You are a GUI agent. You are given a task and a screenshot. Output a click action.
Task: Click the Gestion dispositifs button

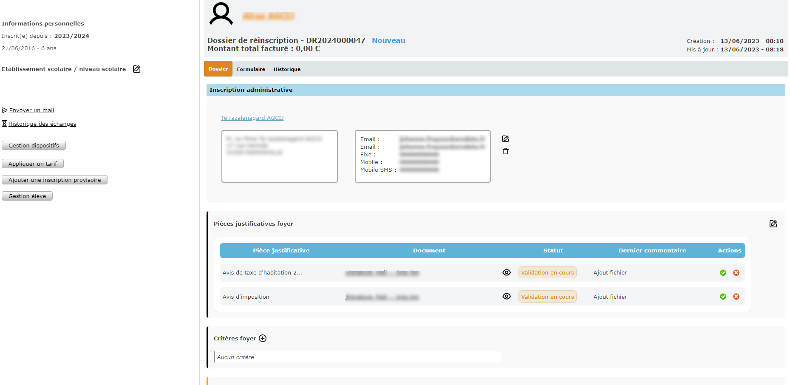coord(34,145)
